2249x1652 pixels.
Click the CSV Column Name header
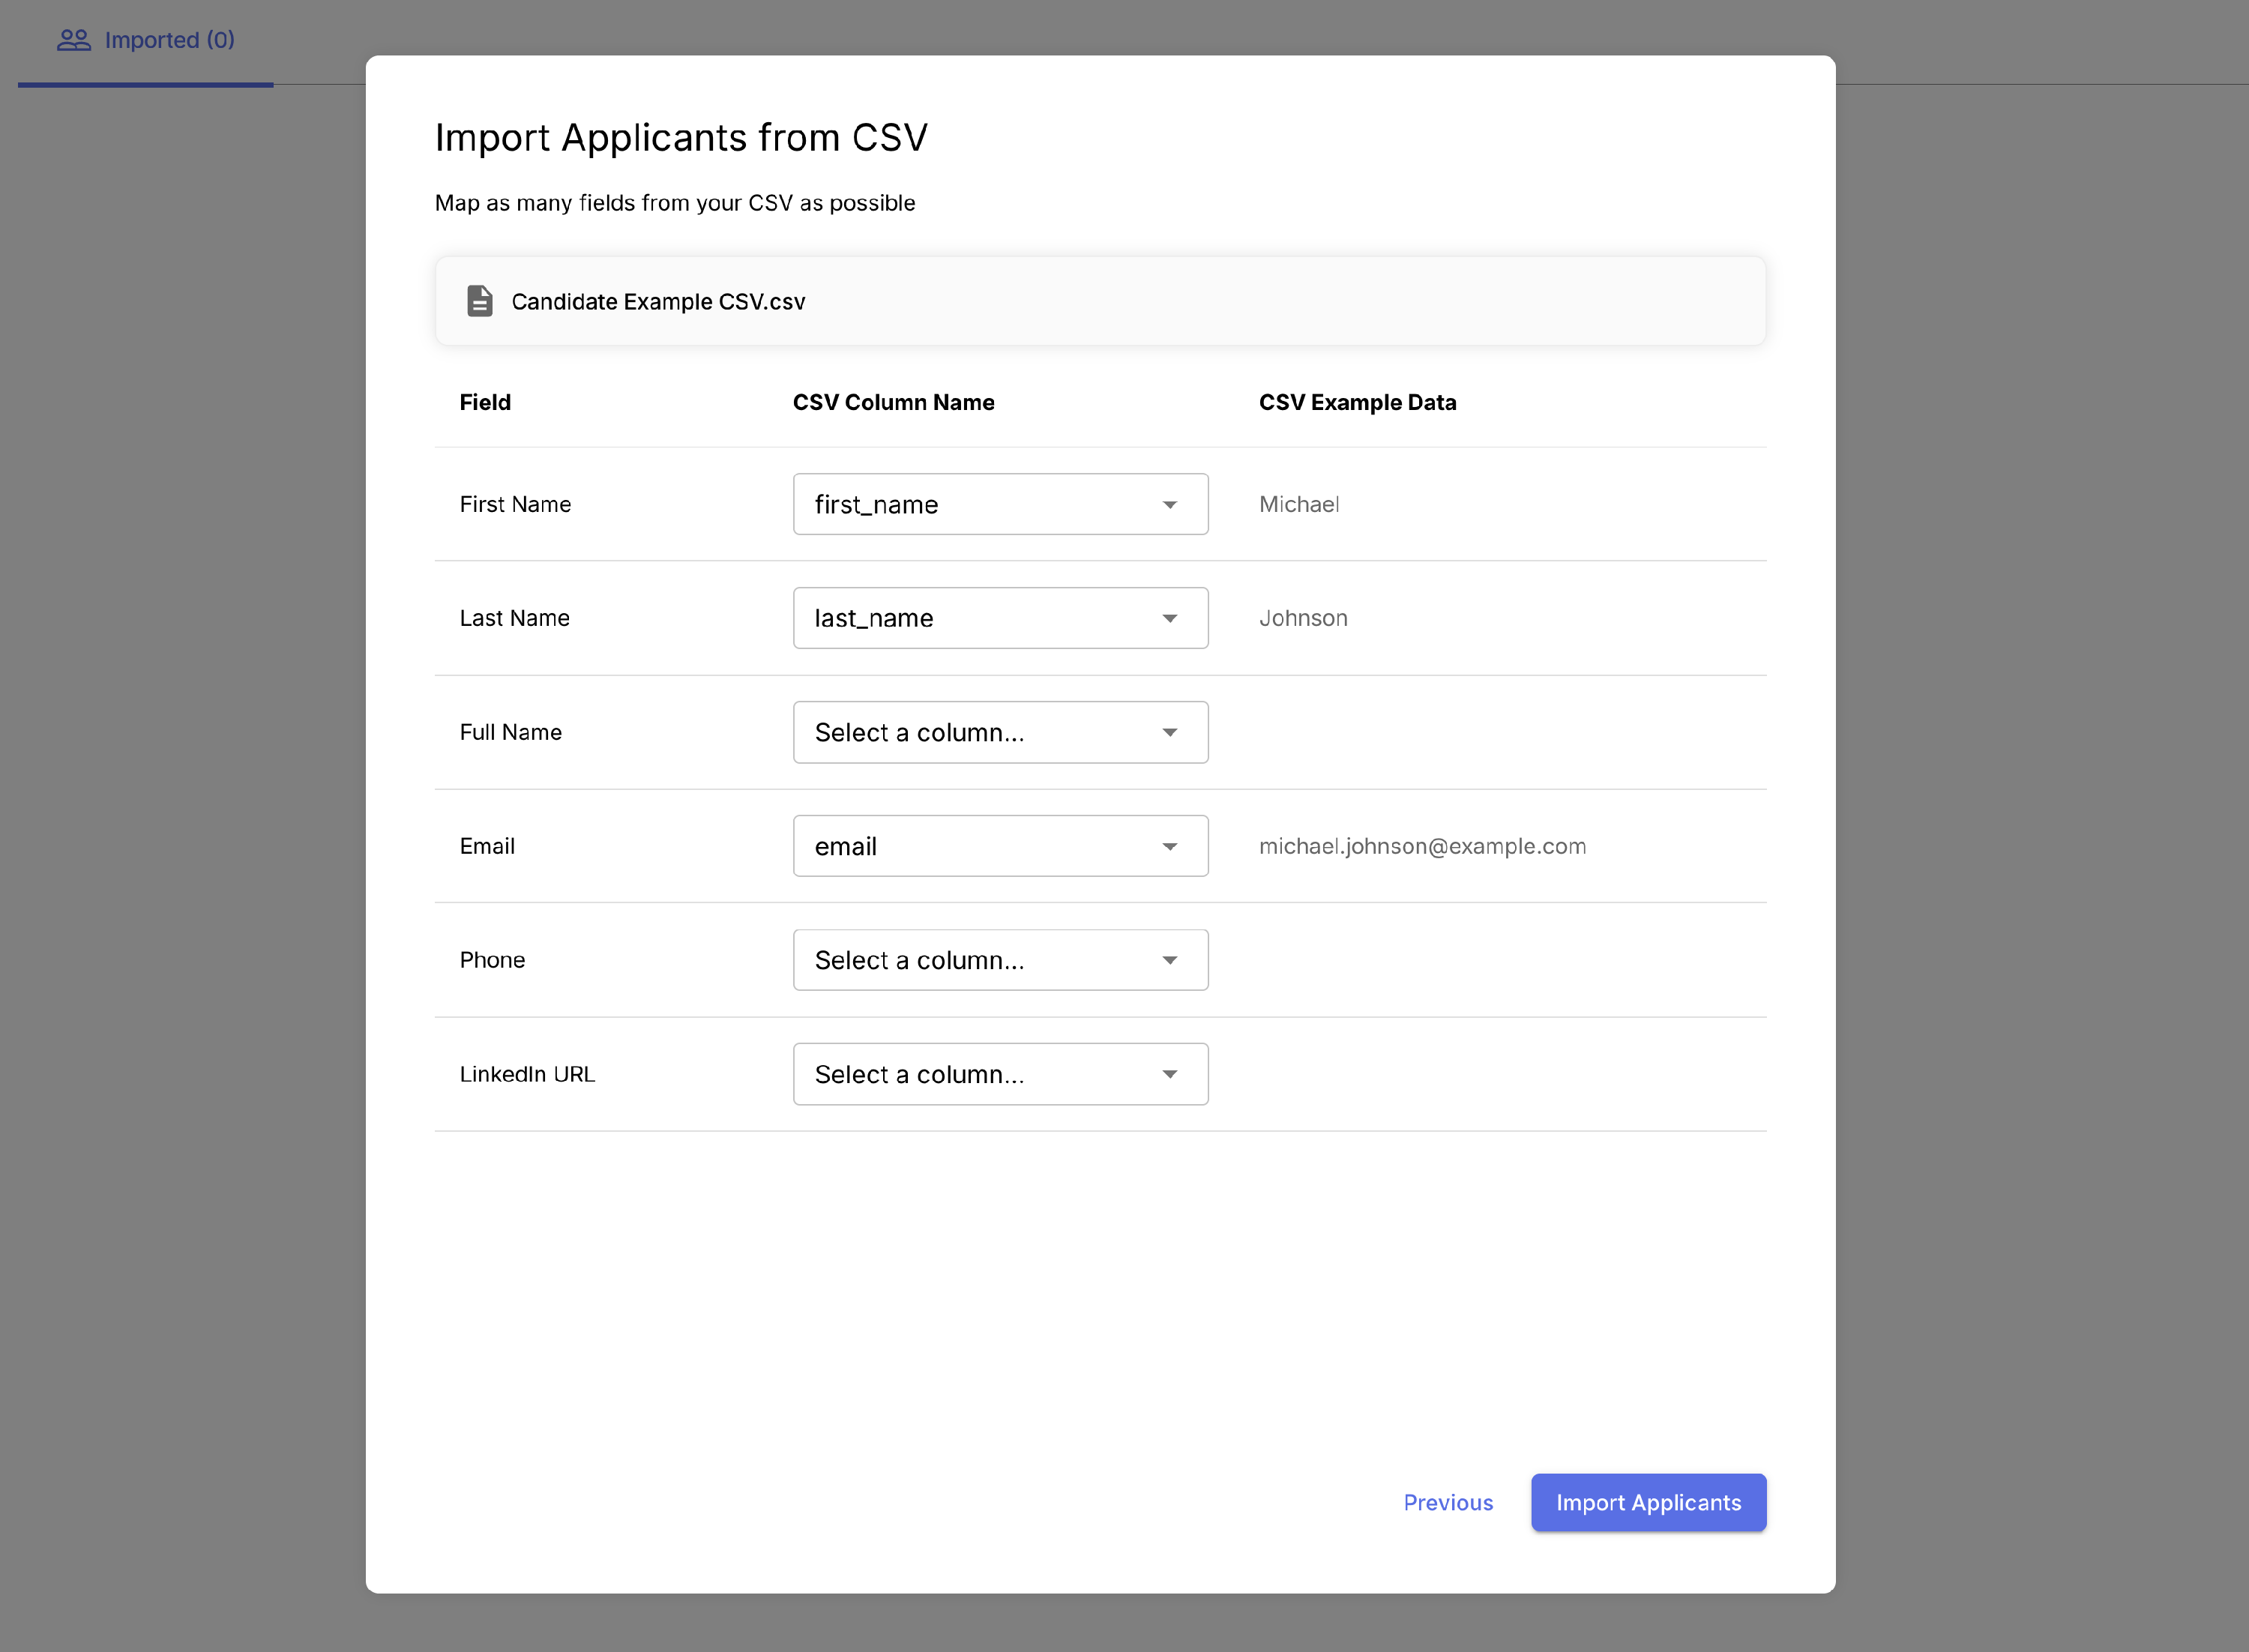click(893, 403)
